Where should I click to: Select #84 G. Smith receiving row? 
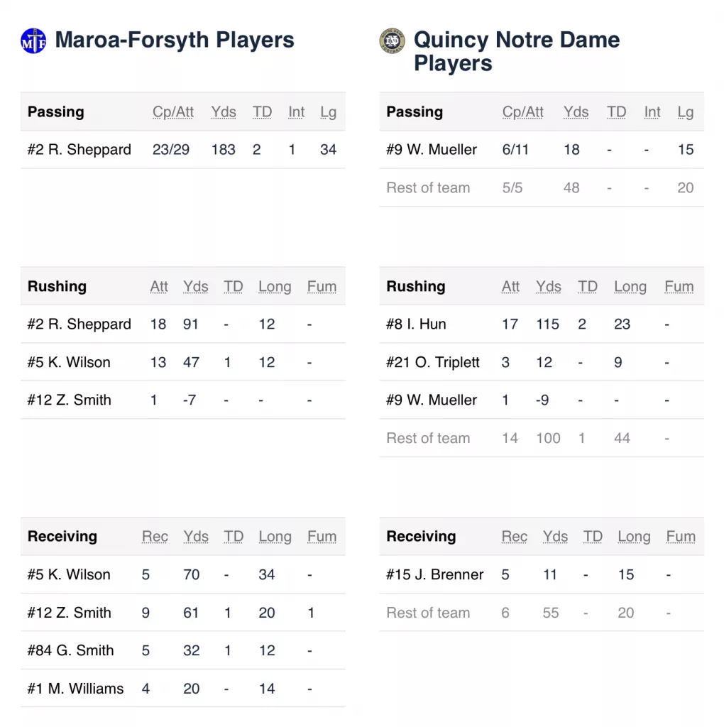pyautogui.click(x=183, y=650)
